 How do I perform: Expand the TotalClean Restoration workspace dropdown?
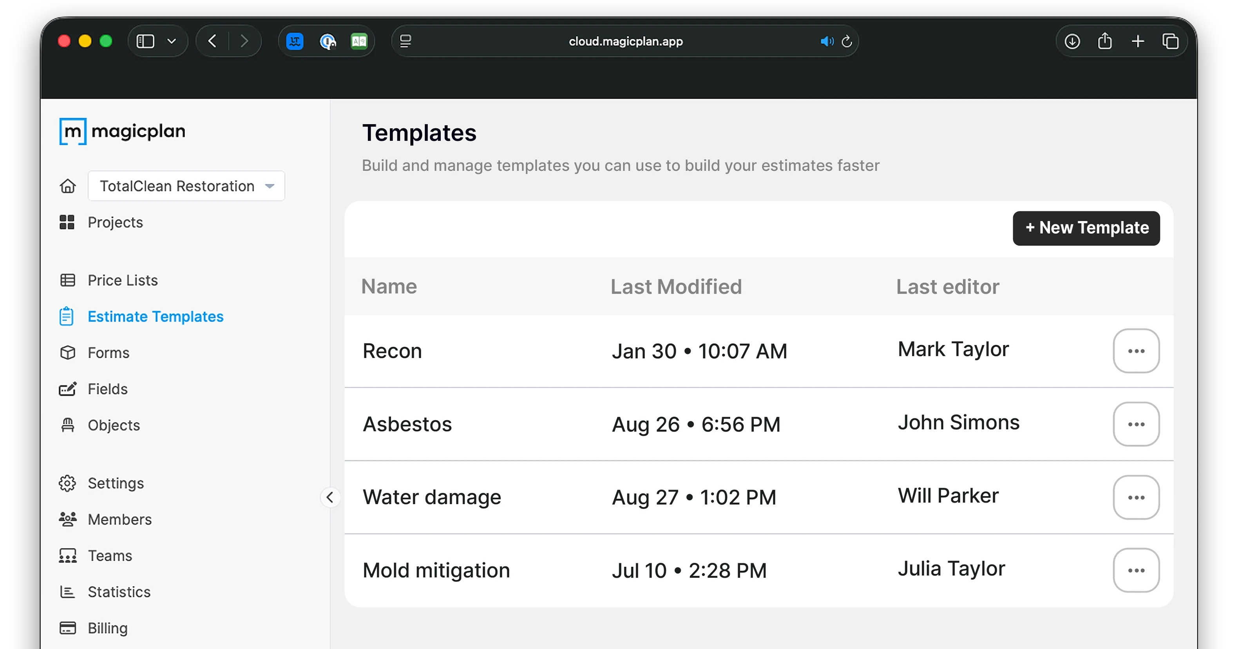click(x=187, y=186)
